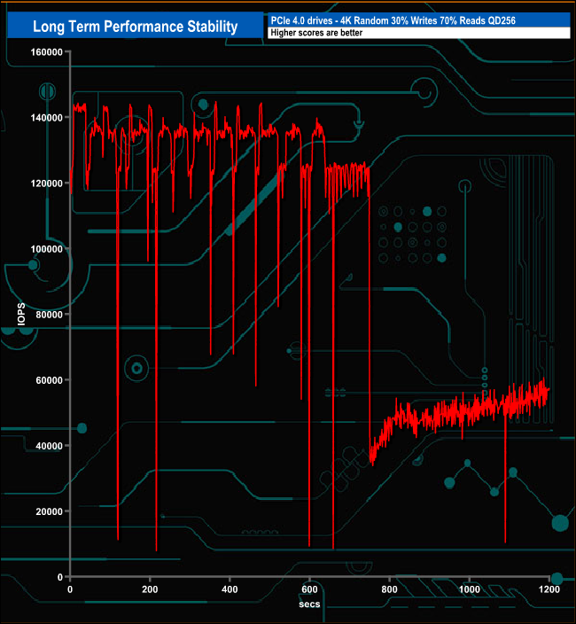Click the "secs" x-axis label

coord(309,604)
